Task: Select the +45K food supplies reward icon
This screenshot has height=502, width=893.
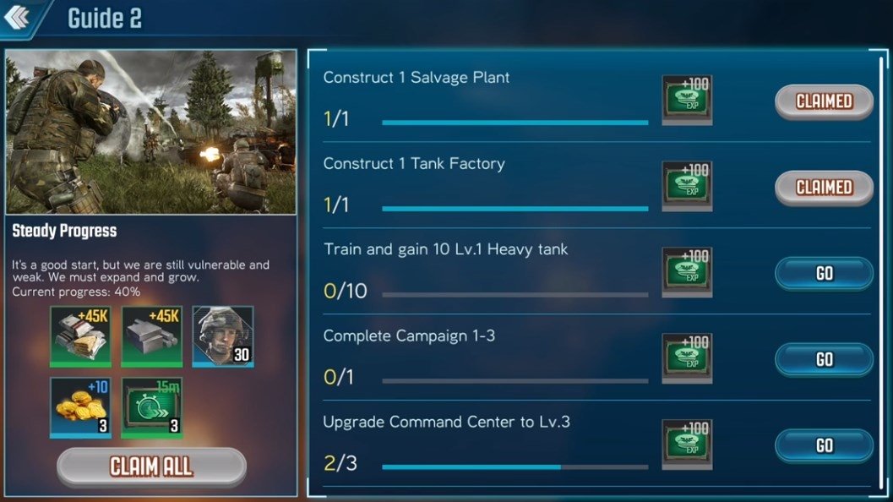Action: click(x=80, y=336)
